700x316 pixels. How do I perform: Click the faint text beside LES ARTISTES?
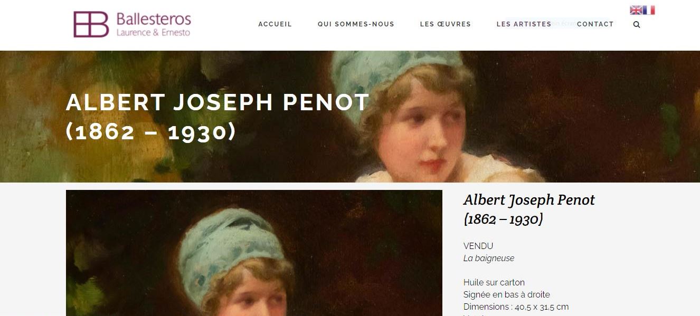(x=564, y=23)
